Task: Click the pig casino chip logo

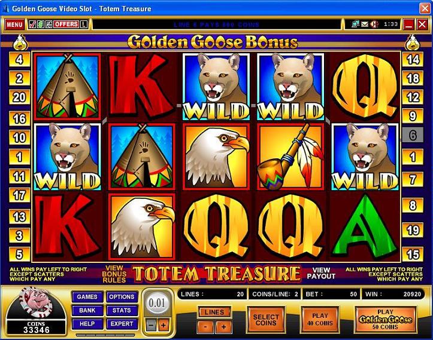Action: (x=35, y=302)
